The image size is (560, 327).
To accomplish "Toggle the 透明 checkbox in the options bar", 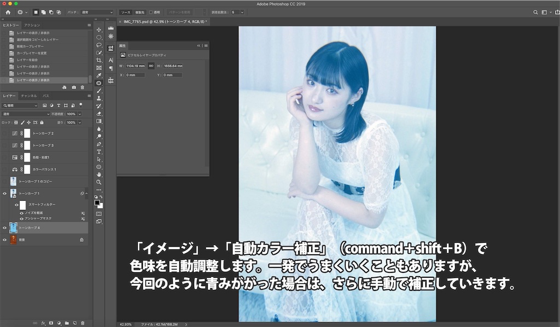I will (x=150, y=11).
